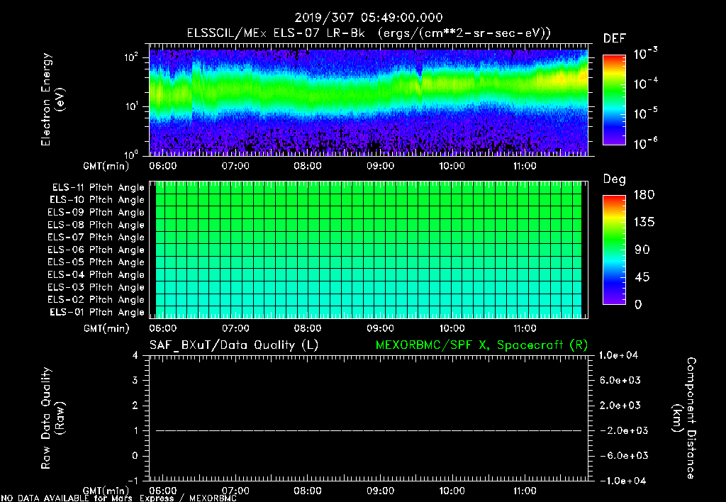Screen dimensions: 726x502
Task: Click the Electron Energy (eV) axis label
Action: (x=52, y=99)
